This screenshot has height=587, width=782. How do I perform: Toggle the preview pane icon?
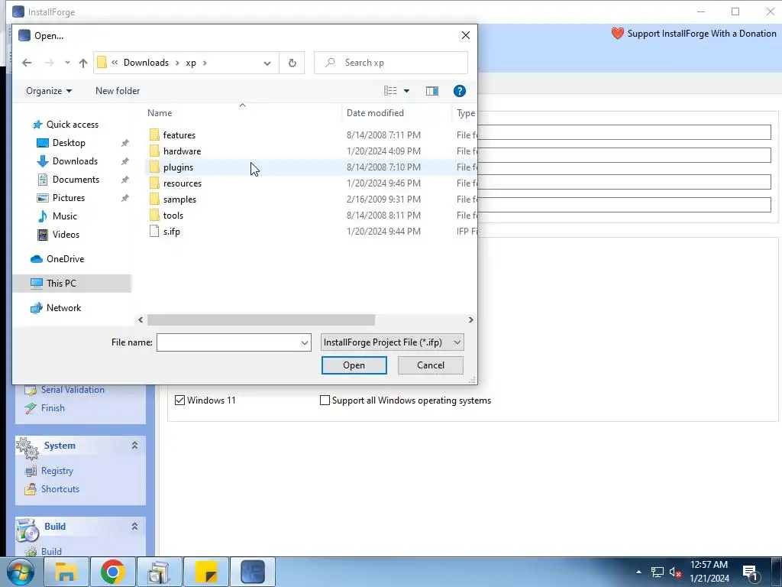[432, 91]
